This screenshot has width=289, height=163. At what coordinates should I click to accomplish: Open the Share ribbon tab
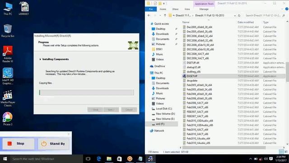pos(175,9)
